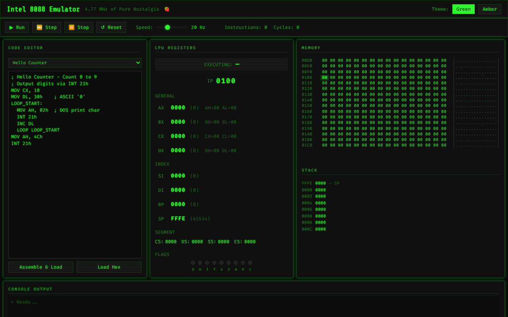The width and height of the screenshot is (508, 317).
Task: Click the SS segment value
Action: click(223, 242)
